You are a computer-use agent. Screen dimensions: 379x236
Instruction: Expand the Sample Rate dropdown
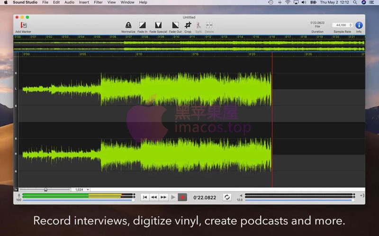click(342, 25)
